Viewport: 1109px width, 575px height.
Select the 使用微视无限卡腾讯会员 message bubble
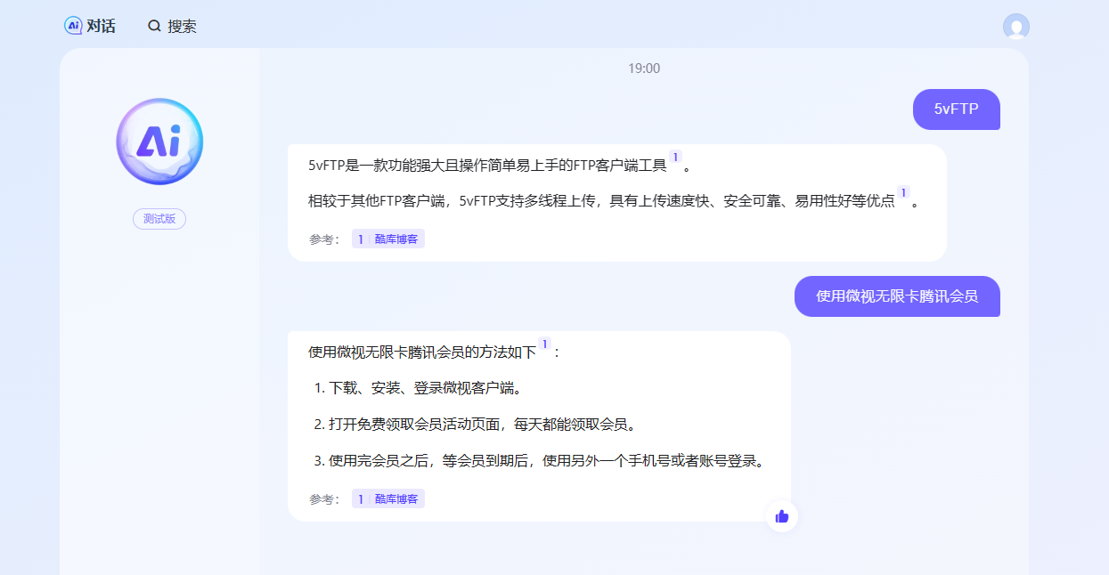point(896,296)
